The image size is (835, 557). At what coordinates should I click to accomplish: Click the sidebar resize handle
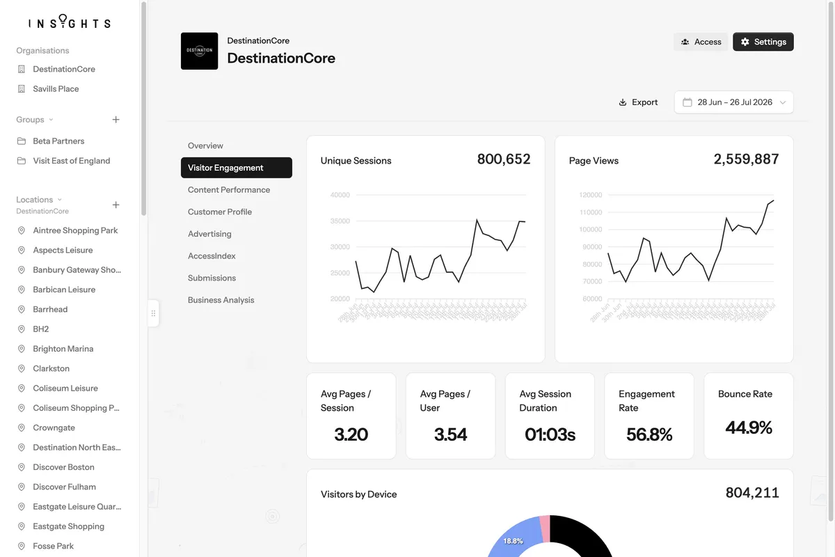pos(153,313)
